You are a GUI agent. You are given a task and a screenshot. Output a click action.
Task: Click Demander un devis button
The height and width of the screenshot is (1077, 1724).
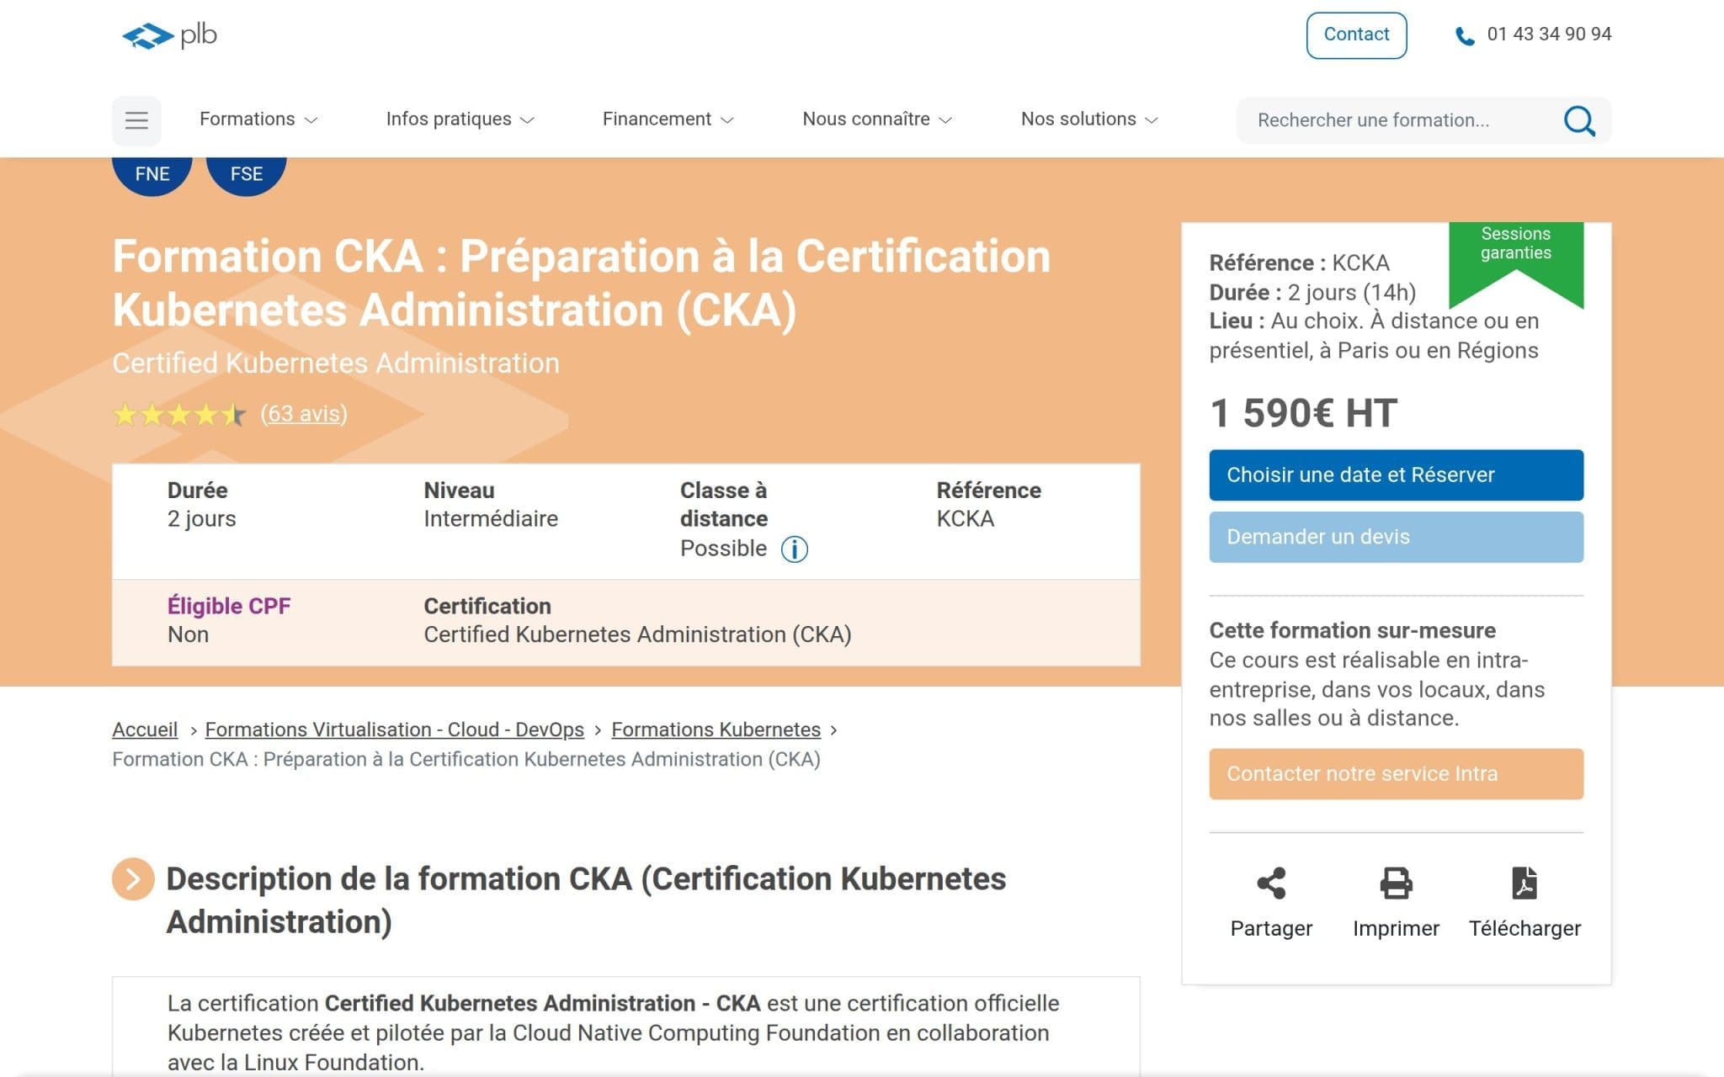click(x=1396, y=537)
